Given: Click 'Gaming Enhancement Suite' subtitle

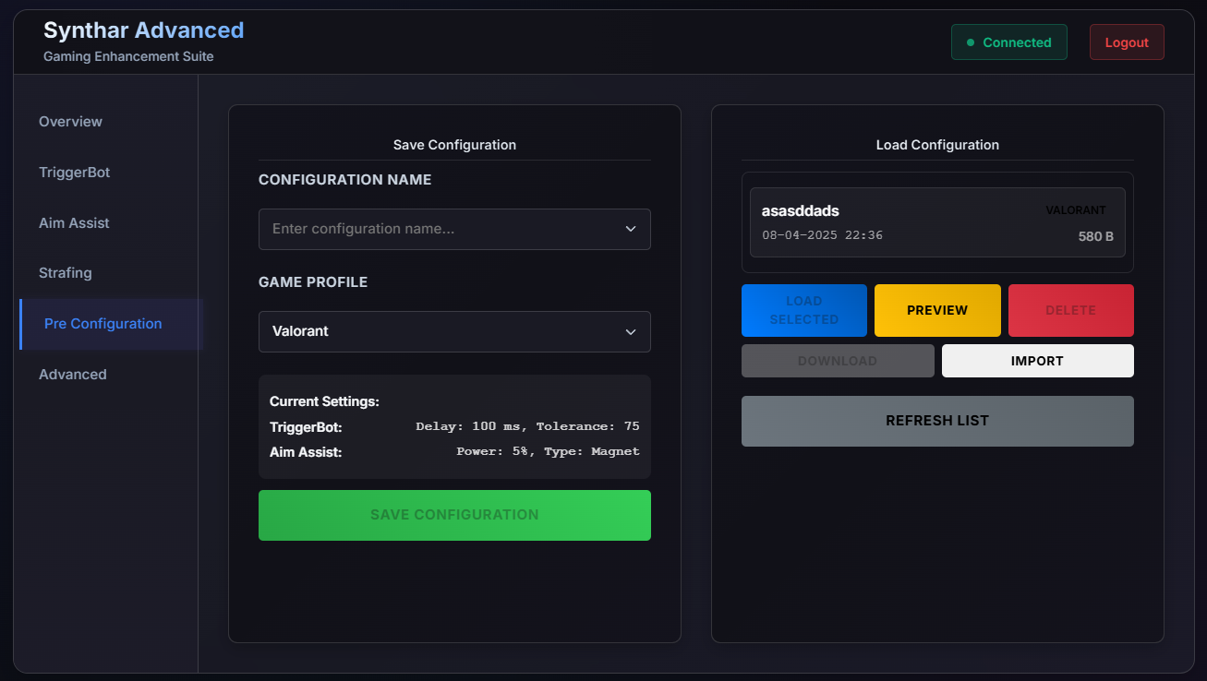Looking at the screenshot, I should (x=128, y=56).
